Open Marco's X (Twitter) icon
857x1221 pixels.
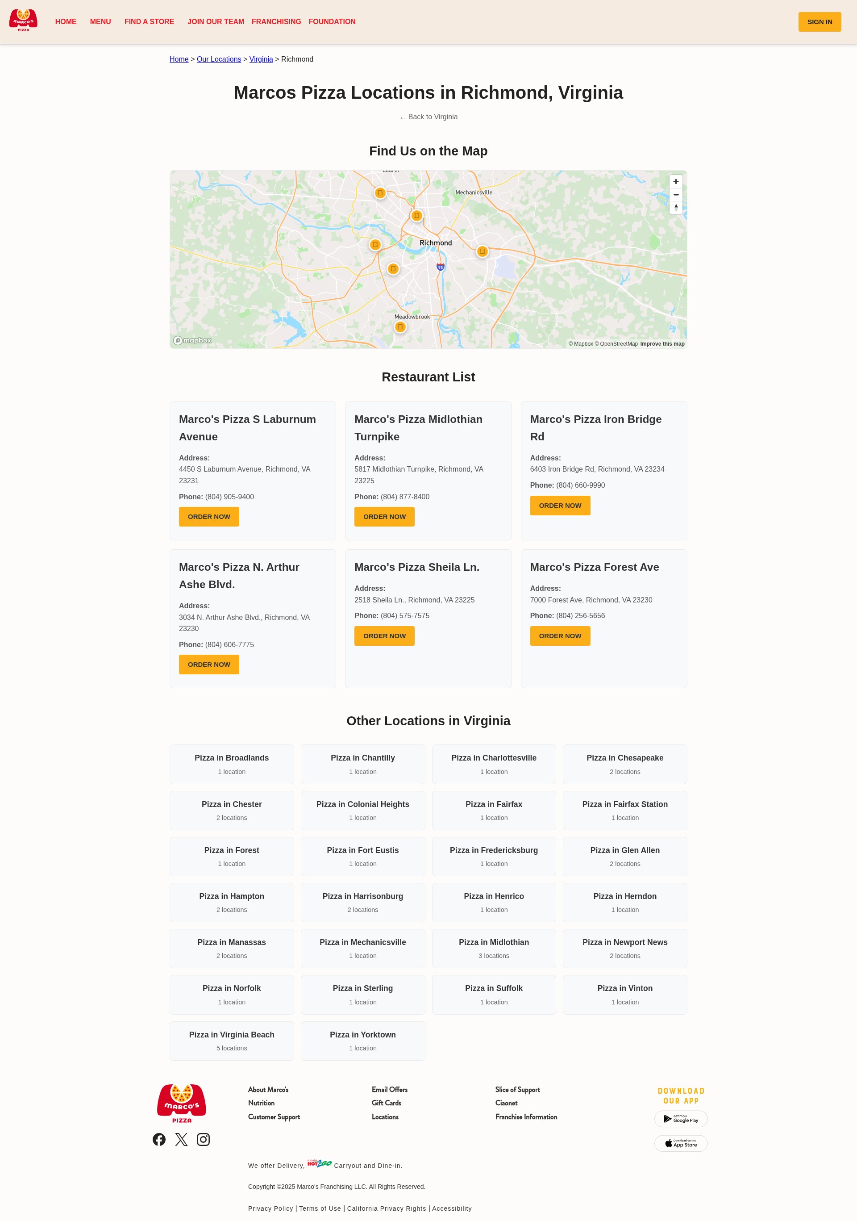pos(181,1139)
